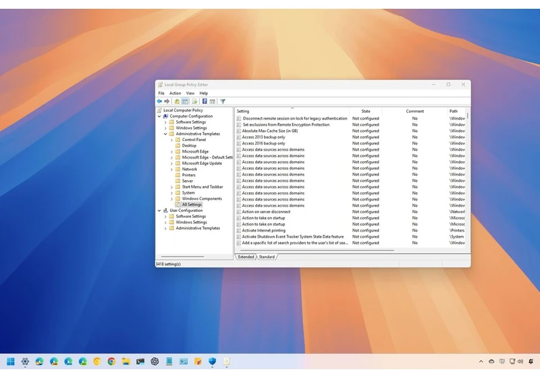Open the Help menu
This screenshot has width=540, height=378.
coord(204,93)
